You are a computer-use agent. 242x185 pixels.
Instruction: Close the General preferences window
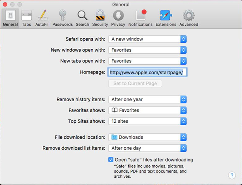5,4
